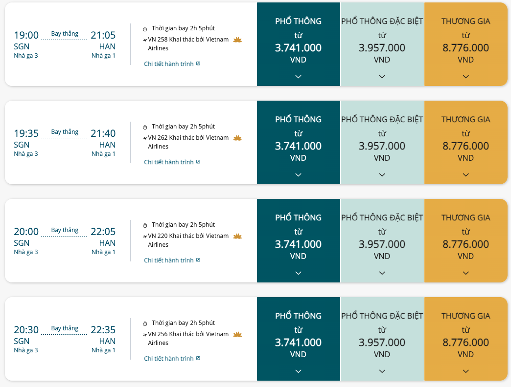Click the stopwatch icon on the 20:30 flight
511x387 pixels.
[145, 323]
